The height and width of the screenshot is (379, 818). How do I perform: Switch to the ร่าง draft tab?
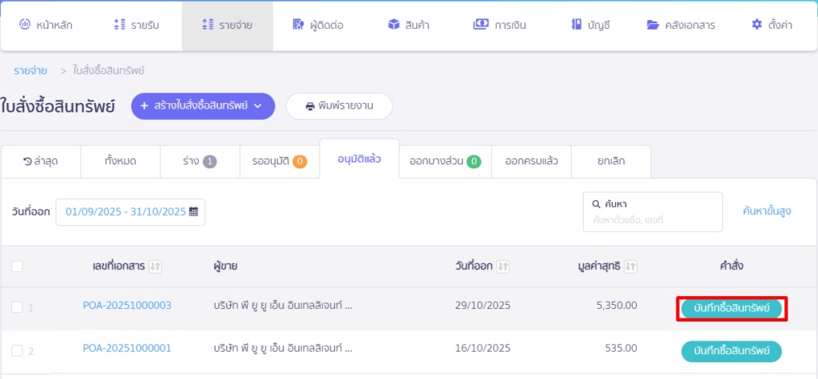[199, 162]
